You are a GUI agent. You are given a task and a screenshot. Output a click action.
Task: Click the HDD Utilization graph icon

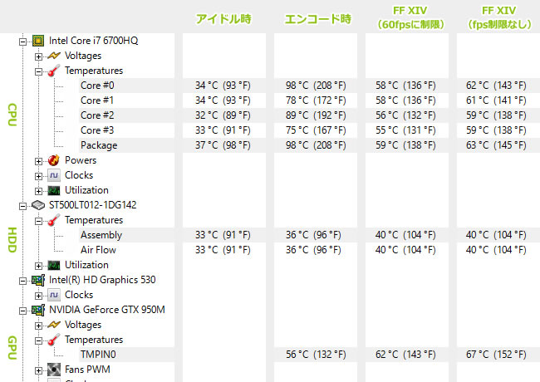click(x=54, y=265)
